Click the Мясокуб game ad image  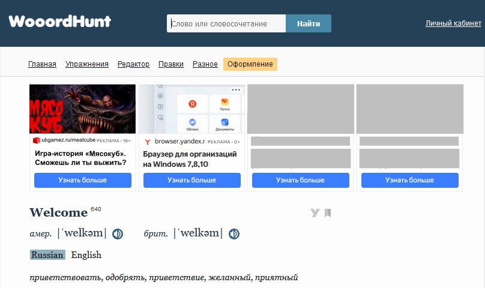[83, 109]
